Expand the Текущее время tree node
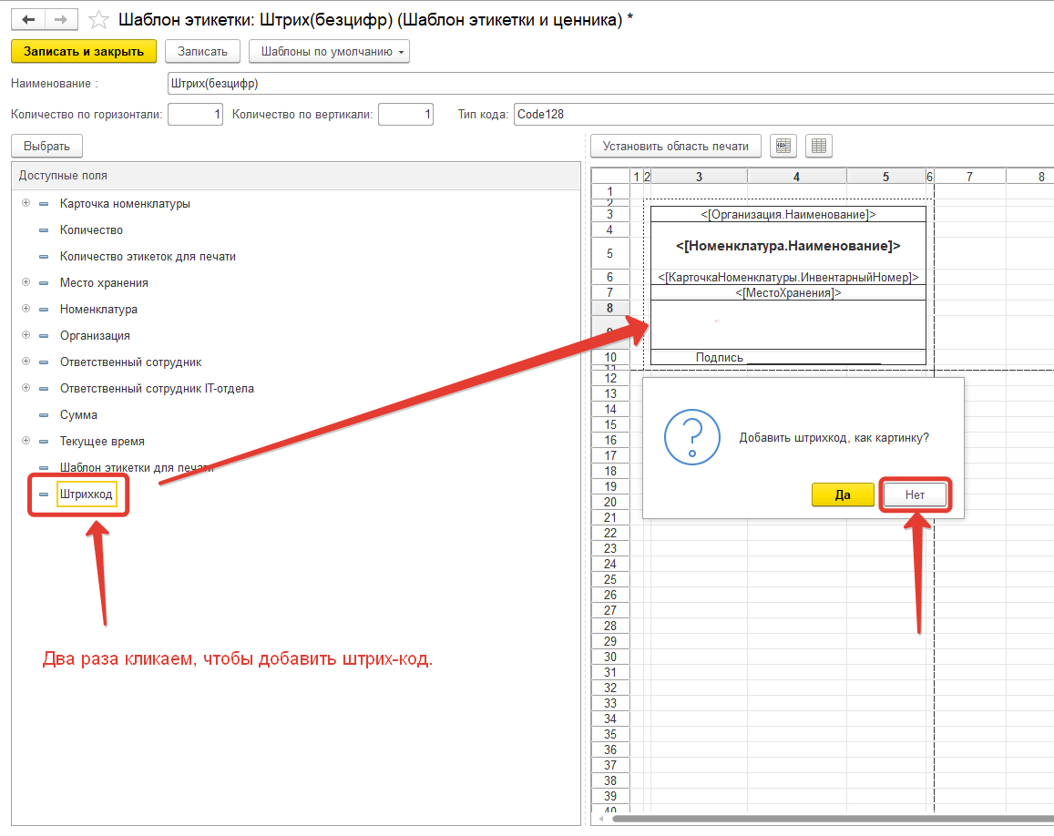 (x=26, y=442)
